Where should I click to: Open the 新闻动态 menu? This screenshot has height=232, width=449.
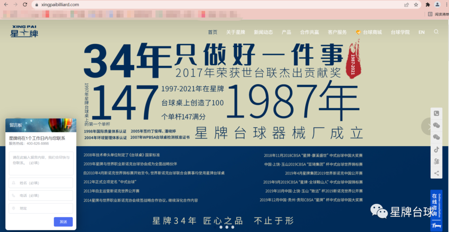[263, 32]
